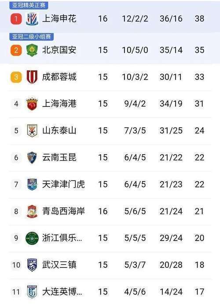Click the orange rank 2 badge
Viewport: 220px width, 305px height.
(x=16, y=50)
